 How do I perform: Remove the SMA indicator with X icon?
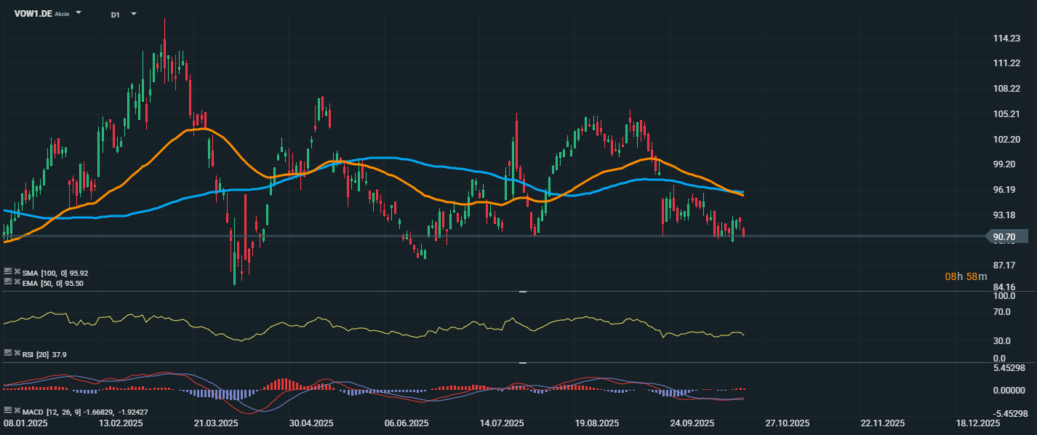(17, 271)
